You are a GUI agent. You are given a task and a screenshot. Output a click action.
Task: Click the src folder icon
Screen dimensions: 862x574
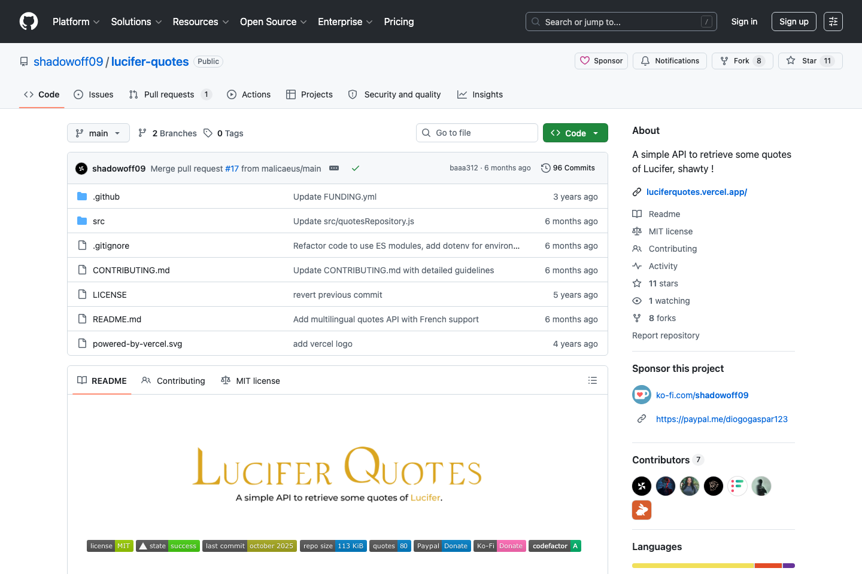[x=82, y=221]
